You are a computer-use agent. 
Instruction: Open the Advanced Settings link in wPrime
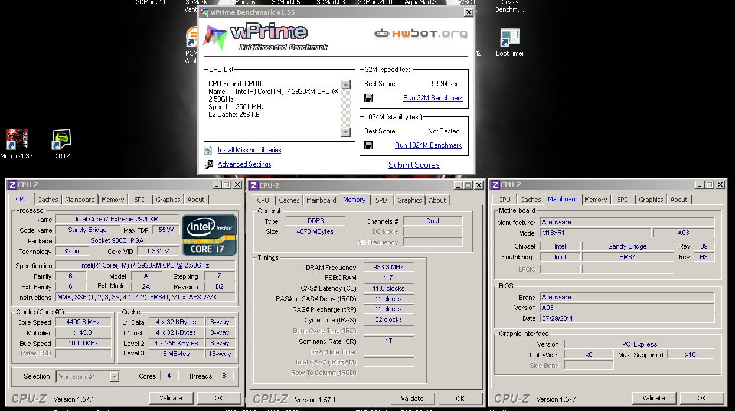(244, 164)
